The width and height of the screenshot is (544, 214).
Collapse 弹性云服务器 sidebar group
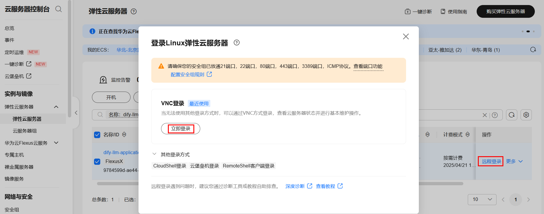point(56,107)
